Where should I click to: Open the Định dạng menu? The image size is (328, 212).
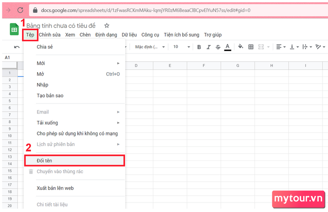tap(106, 35)
